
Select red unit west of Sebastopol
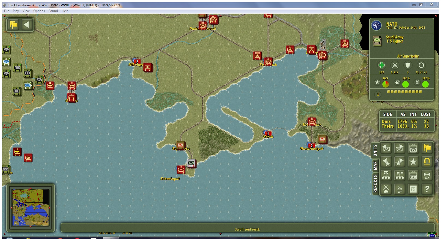pos(181,170)
